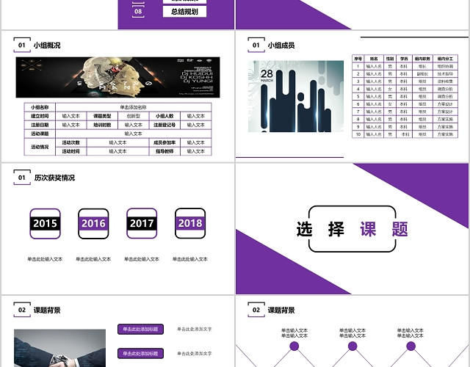Click the caption text under 2018
The width and height of the screenshot is (470, 367).
coord(190,259)
